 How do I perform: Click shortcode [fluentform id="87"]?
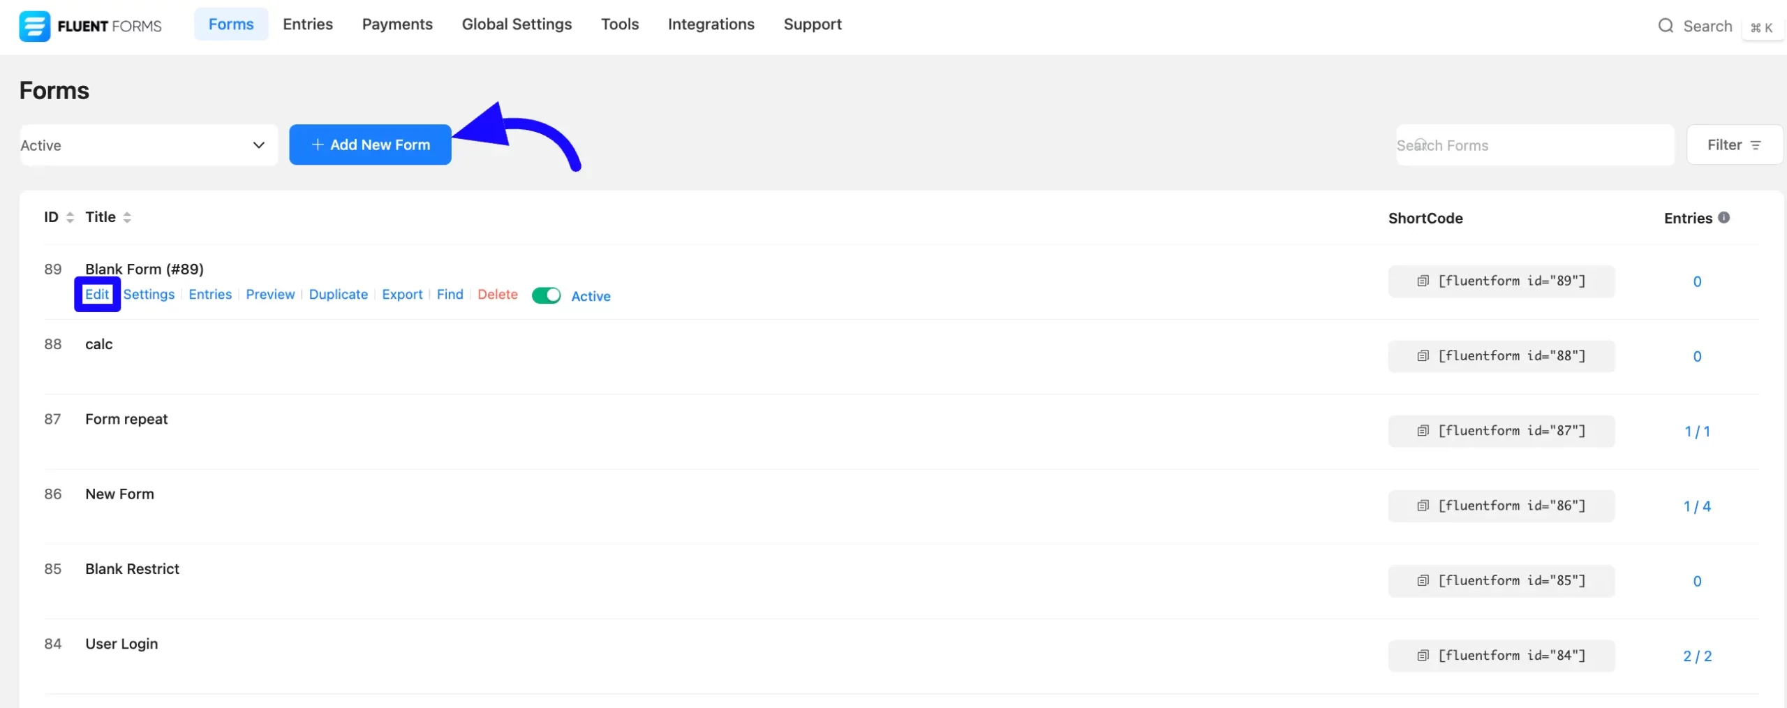click(1501, 430)
